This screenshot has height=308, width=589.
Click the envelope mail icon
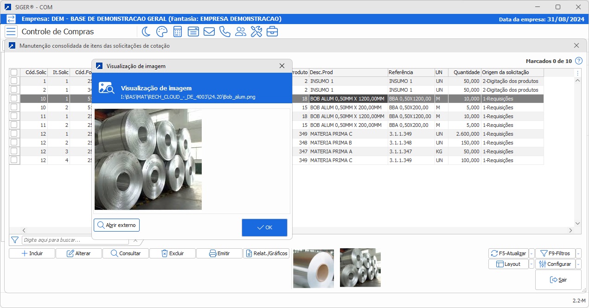coord(209,31)
